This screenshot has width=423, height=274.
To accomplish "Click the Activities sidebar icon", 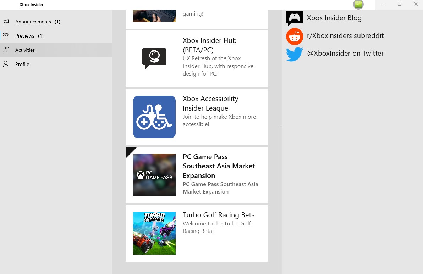I will click(x=6, y=50).
